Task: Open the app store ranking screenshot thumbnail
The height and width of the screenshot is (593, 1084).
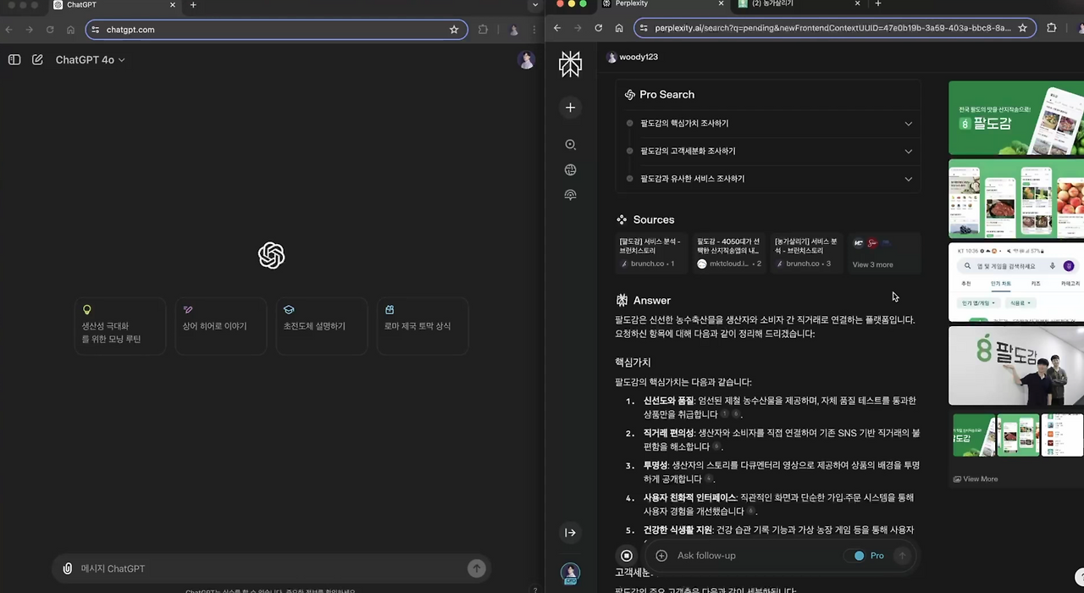Action: pyautogui.click(x=1016, y=282)
